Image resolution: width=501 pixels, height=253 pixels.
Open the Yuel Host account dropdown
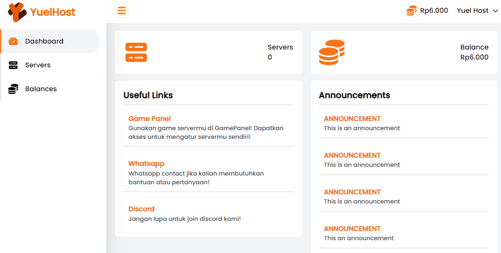pyautogui.click(x=473, y=11)
